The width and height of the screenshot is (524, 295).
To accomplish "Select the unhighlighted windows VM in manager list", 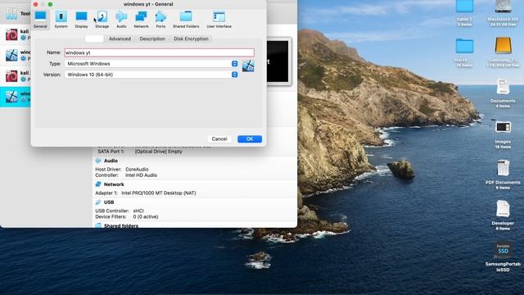I will pos(16,55).
